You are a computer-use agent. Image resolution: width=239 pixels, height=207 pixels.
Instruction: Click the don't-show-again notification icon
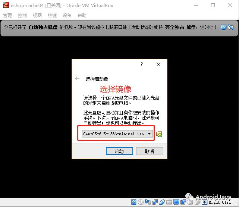(x=231, y=27)
